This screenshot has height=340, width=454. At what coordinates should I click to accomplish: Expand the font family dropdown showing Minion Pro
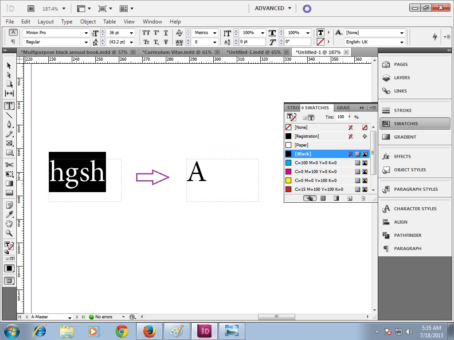[x=87, y=32]
